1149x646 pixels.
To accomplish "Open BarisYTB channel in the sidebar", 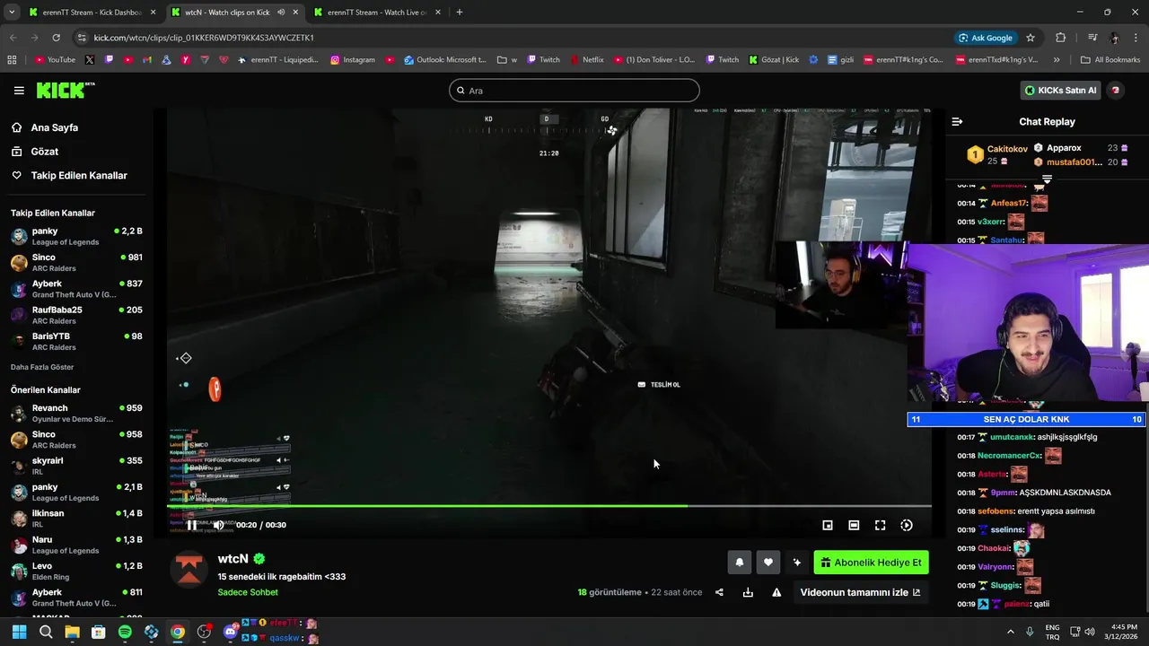I will [x=76, y=341].
